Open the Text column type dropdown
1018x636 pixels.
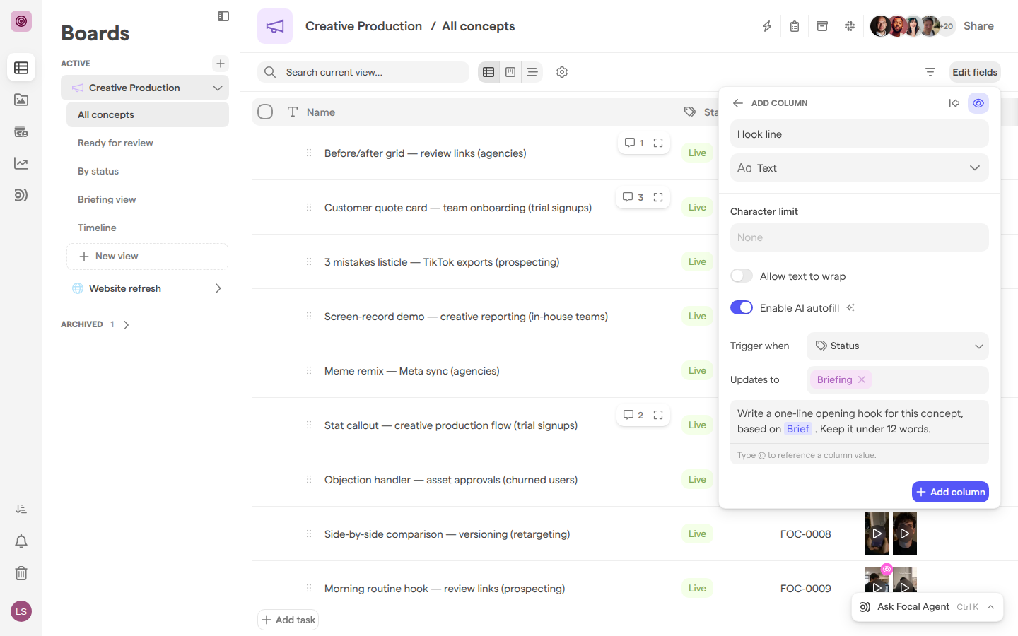coord(860,168)
